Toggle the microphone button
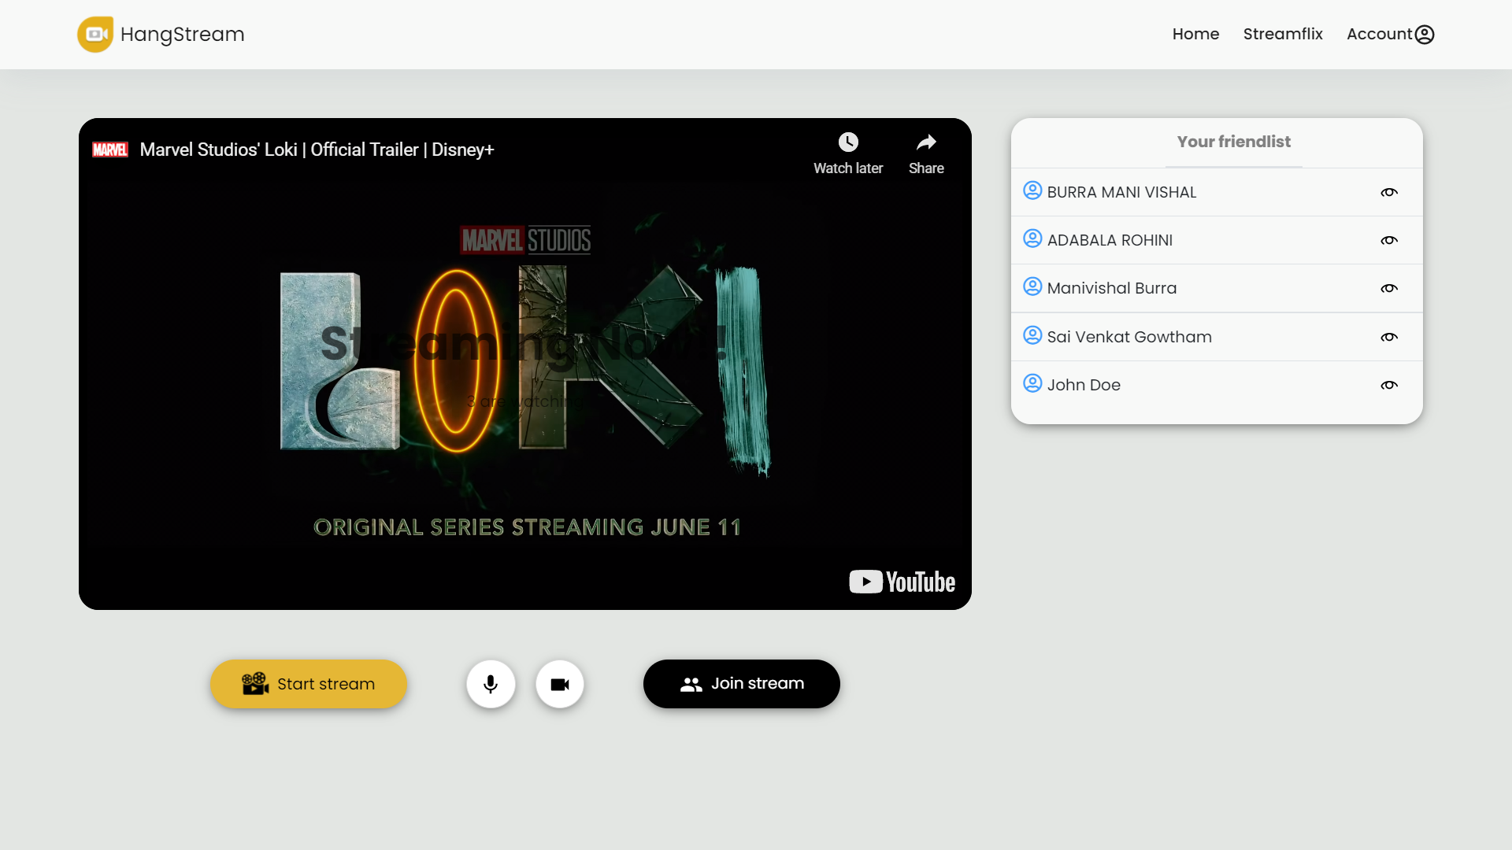 click(491, 684)
